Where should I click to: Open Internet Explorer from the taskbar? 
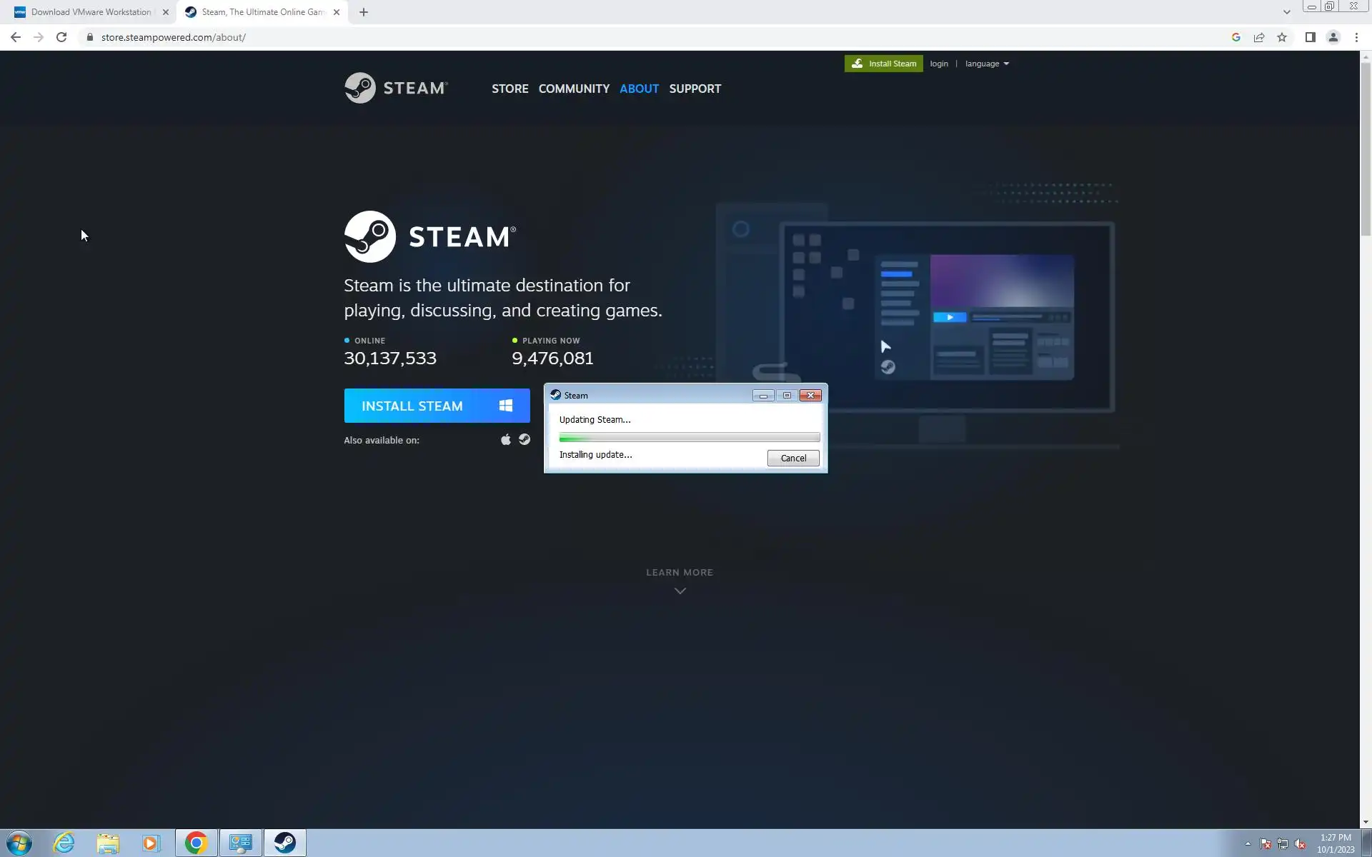64,843
